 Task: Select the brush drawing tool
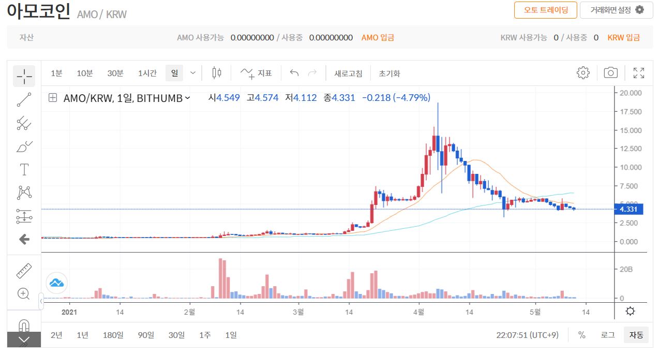[24, 146]
